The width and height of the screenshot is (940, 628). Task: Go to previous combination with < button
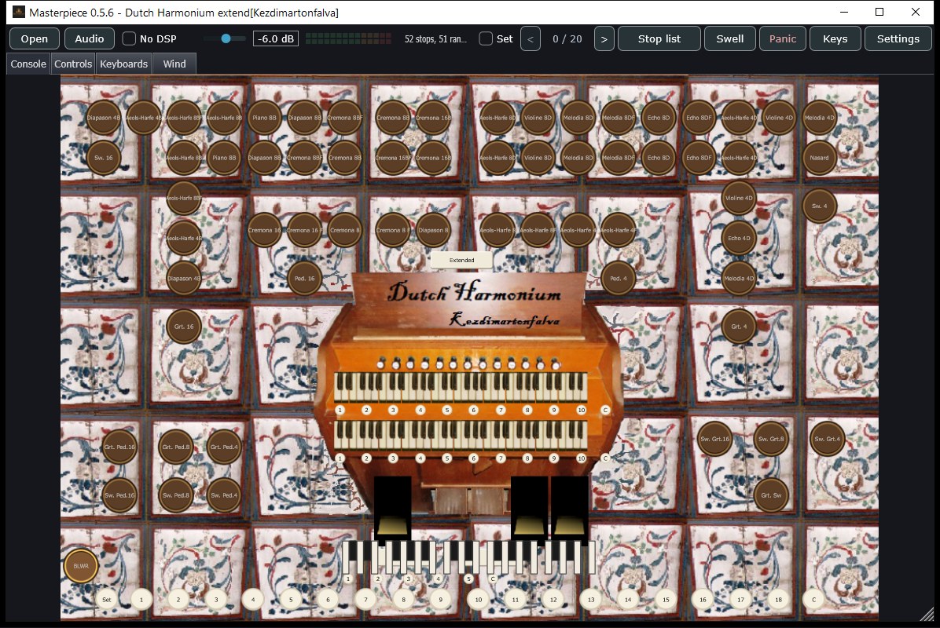tap(531, 39)
